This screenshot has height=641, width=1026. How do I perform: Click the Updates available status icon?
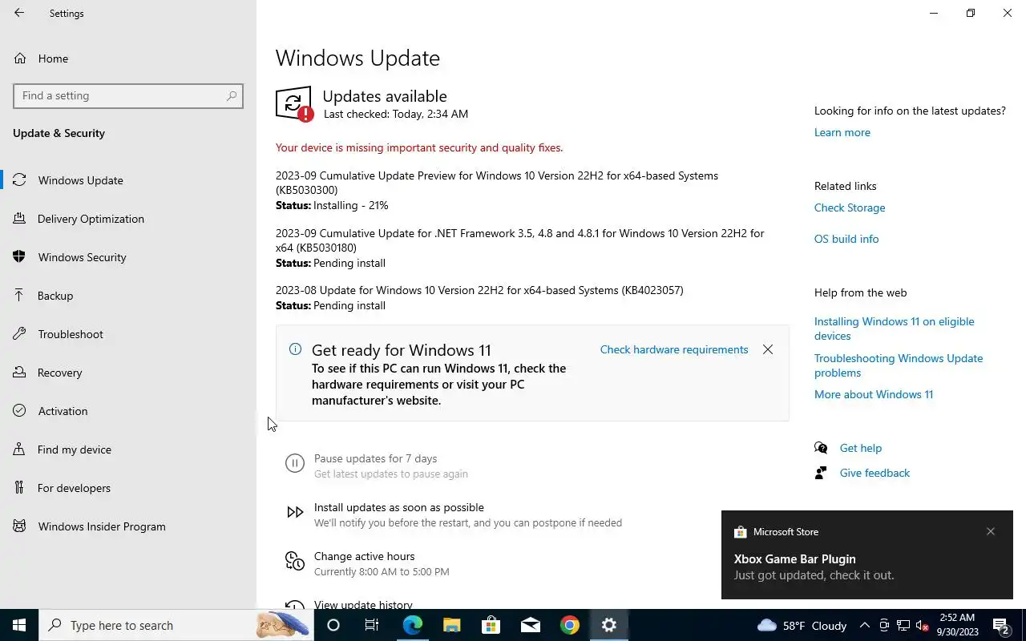tap(293, 104)
